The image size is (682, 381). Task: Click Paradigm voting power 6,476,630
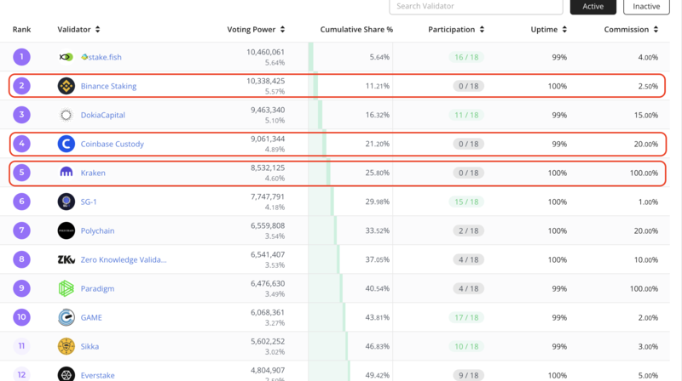click(x=268, y=283)
